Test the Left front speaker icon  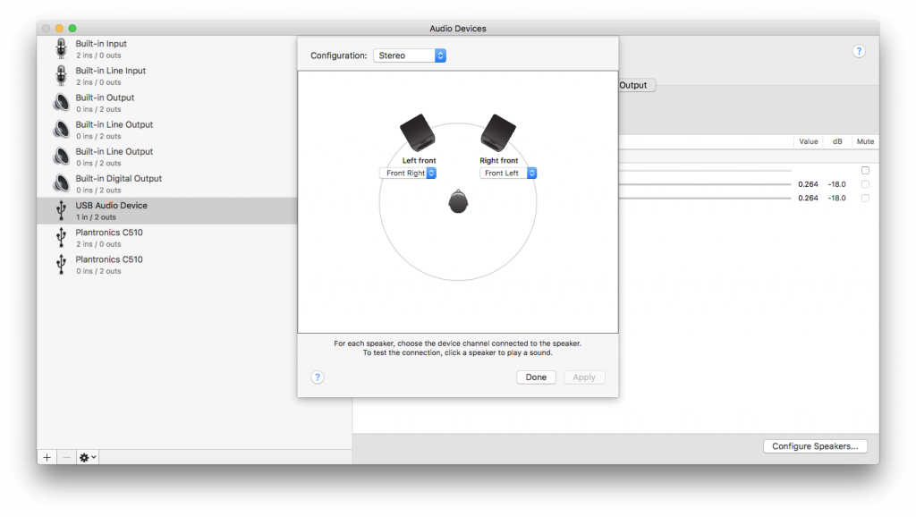(418, 132)
